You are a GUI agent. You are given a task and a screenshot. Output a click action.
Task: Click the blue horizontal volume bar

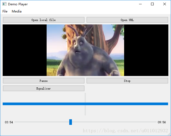tap(85, 104)
